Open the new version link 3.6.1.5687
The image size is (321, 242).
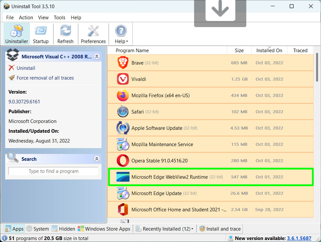299,238
